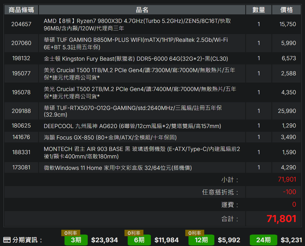
Task: Click the Crucial T500 1TB product name
Action: pos(139,74)
